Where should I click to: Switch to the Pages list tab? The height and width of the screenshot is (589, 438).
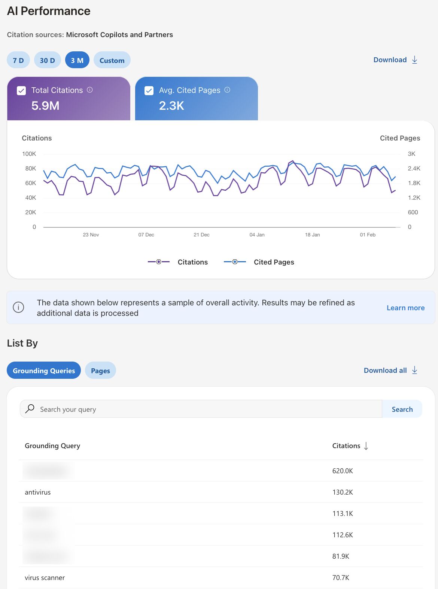coord(100,371)
